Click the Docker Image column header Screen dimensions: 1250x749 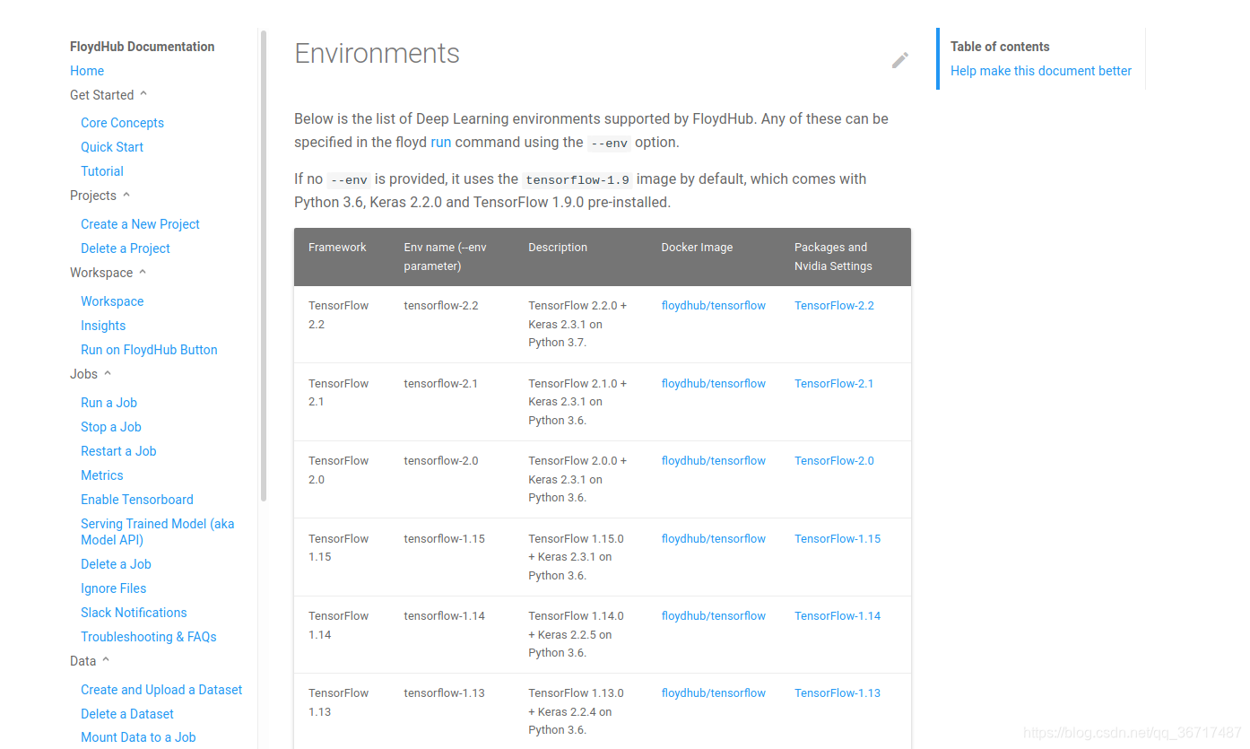pos(697,248)
